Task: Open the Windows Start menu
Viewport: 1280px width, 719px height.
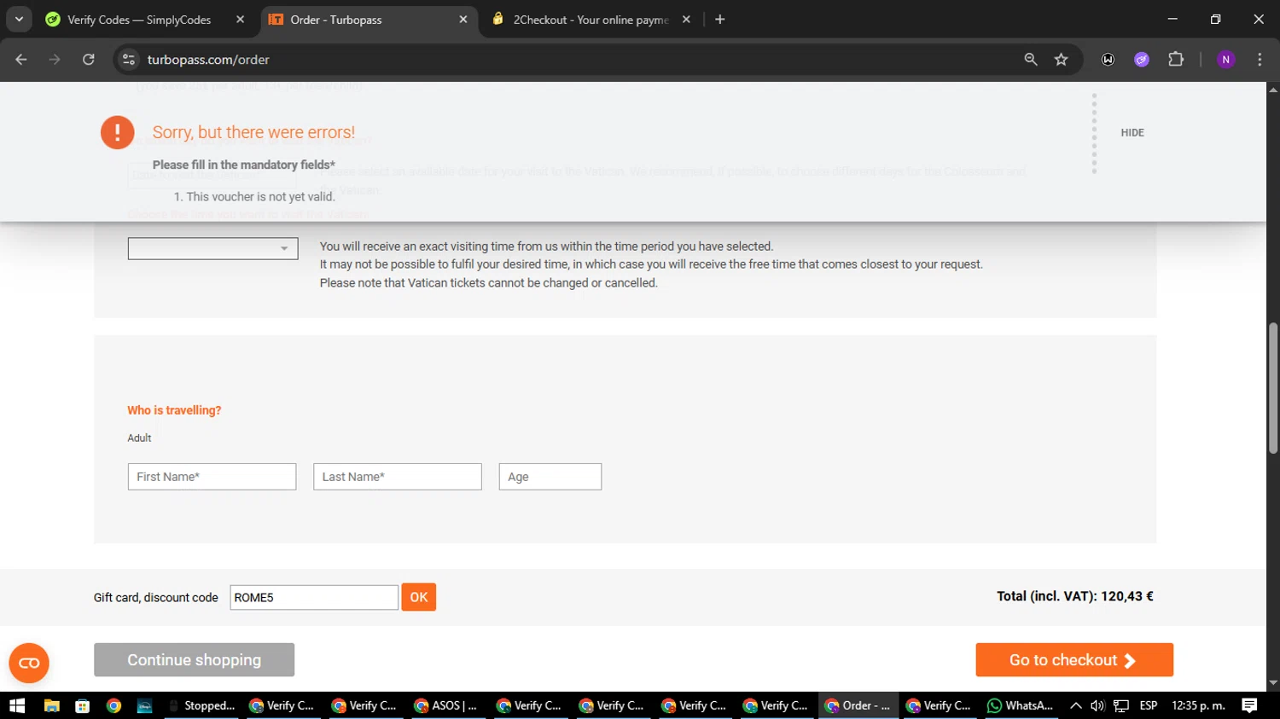Action: [x=17, y=705]
